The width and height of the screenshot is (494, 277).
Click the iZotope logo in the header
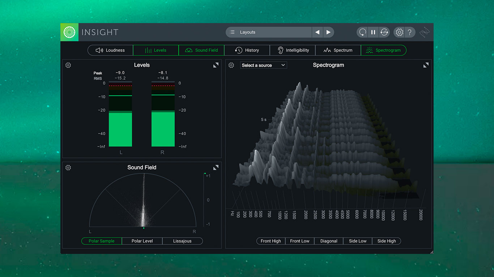tap(69, 32)
